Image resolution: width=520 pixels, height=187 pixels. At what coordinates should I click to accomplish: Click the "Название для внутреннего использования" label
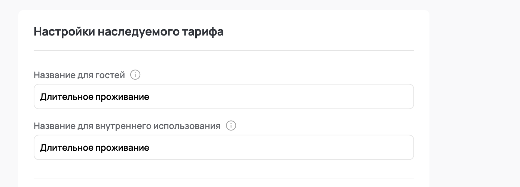point(127,126)
